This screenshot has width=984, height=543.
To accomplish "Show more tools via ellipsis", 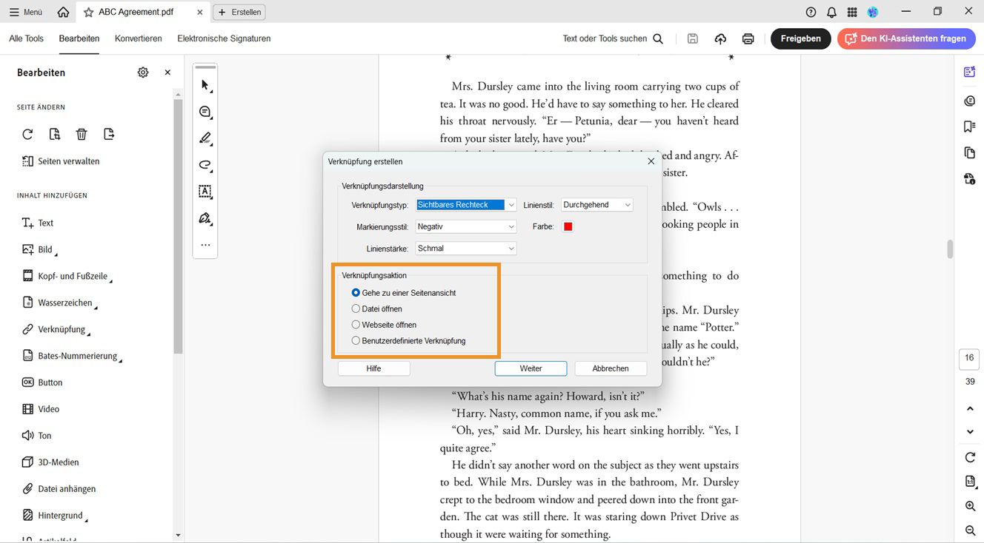I will (x=205, y=245).
